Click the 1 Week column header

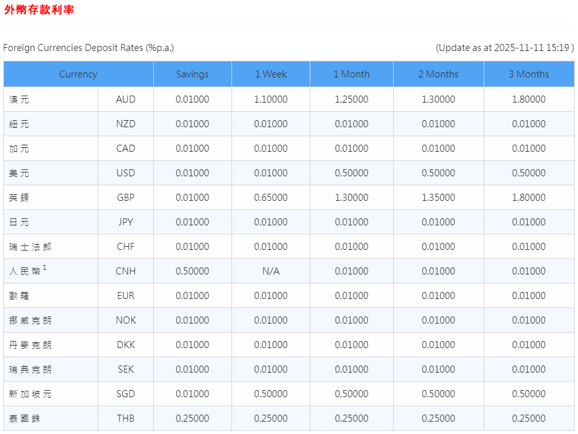coord(270,74)
